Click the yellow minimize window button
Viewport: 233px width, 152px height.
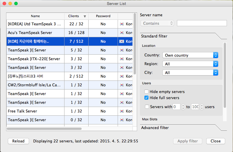[10, 3]
